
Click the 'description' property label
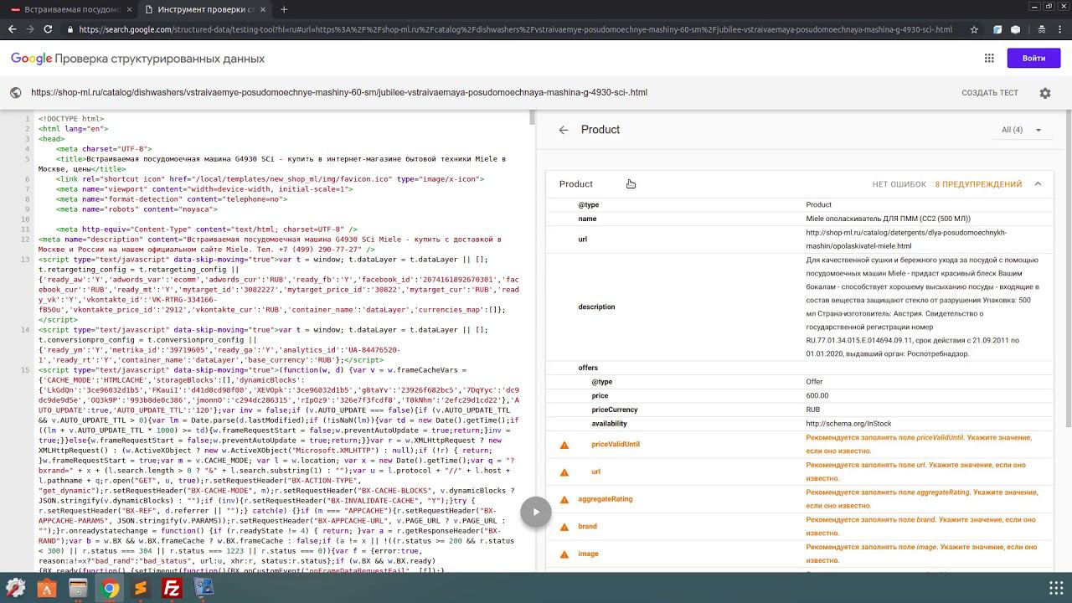pyautogui.click(x=596, y=307)
